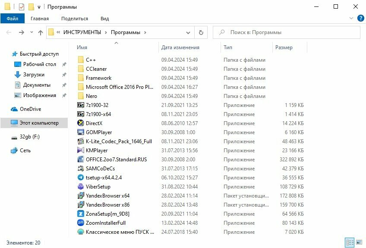Screen dimensions: 366x248
Task: Click the YandexBrowser x86 installer icon
Action: click(x=81, y=204)
